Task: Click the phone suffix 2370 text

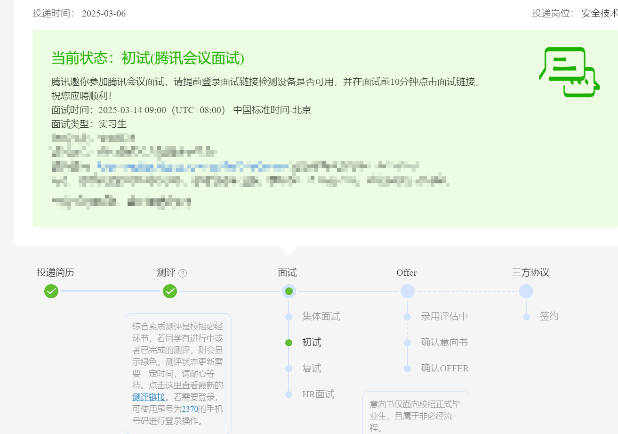Action: pyautogui.click(x=190, y=409)
